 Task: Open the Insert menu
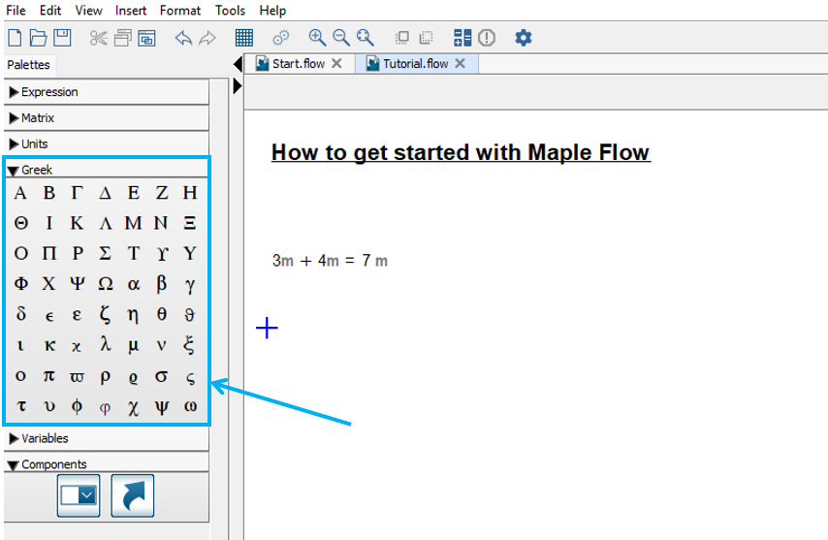(x=131, y=11)
